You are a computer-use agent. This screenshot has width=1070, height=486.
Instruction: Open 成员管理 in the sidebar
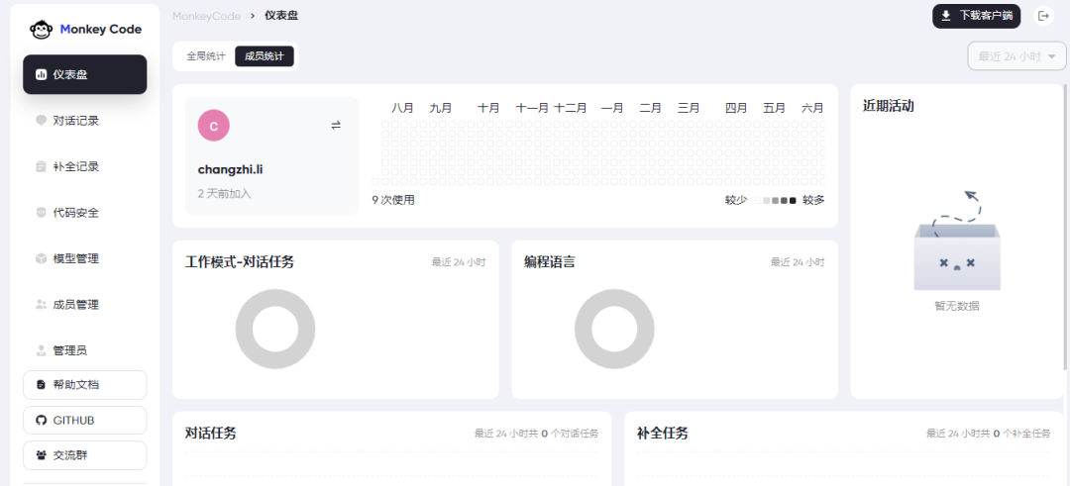click(x=84, y=305)
